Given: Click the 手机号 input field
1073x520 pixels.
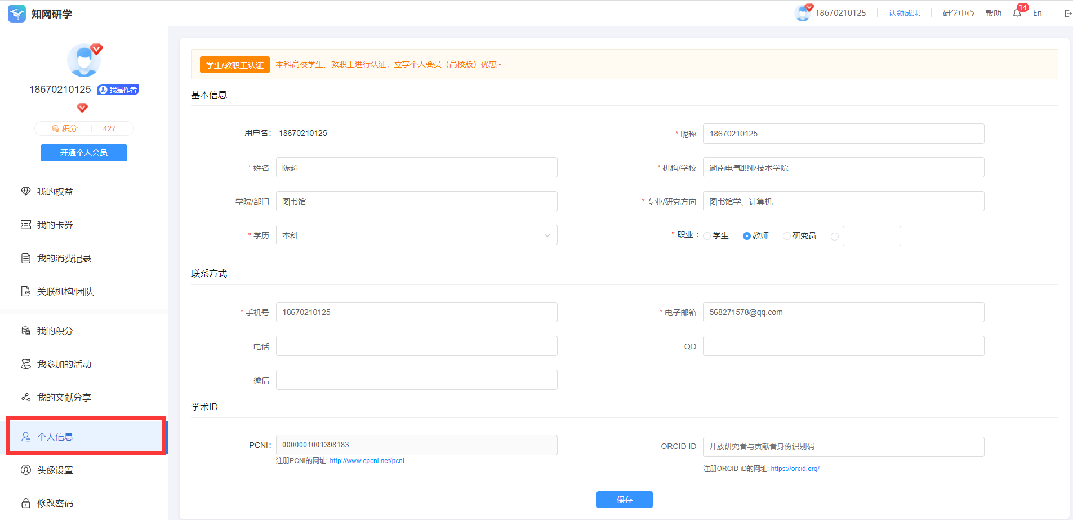Looking at the screenshot, I should coord(417,312).
